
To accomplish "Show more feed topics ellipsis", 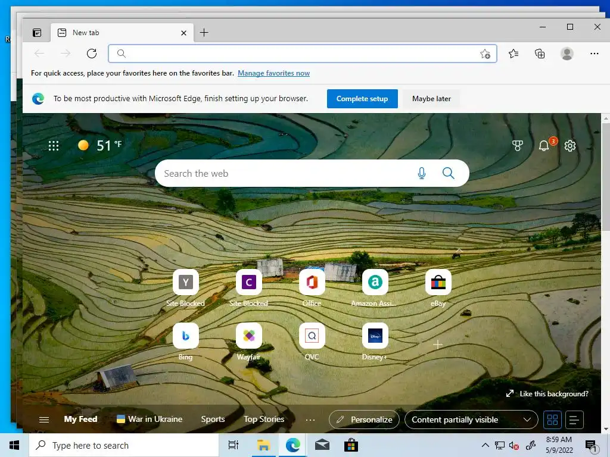I will 310,420.
